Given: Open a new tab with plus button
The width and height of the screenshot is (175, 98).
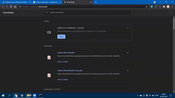Looking at the screenshot, I should [x=96, y=2].
